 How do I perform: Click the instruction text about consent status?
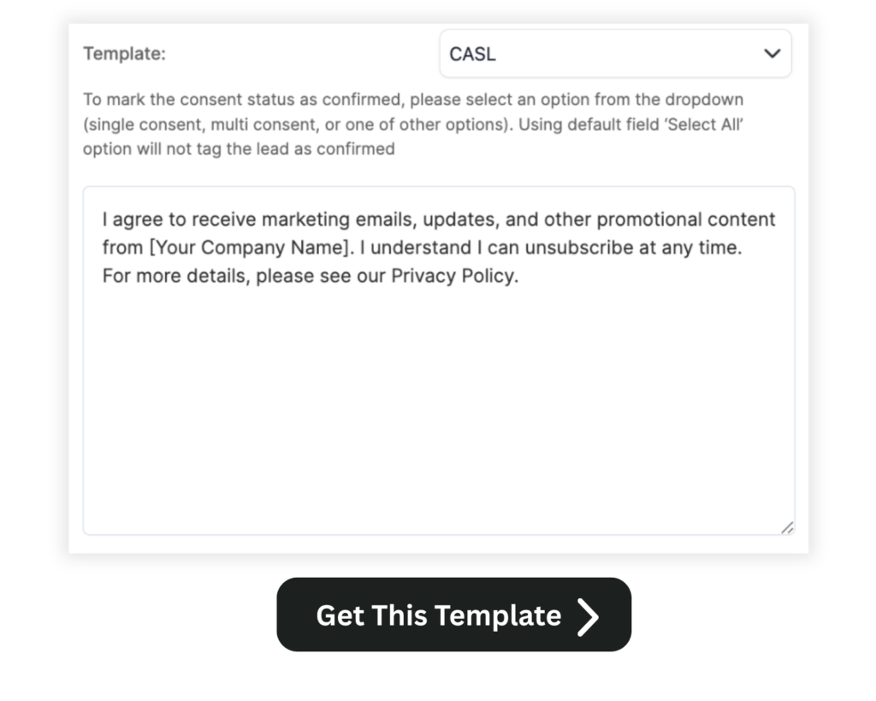pyautogui.click(x=412, y=124)
